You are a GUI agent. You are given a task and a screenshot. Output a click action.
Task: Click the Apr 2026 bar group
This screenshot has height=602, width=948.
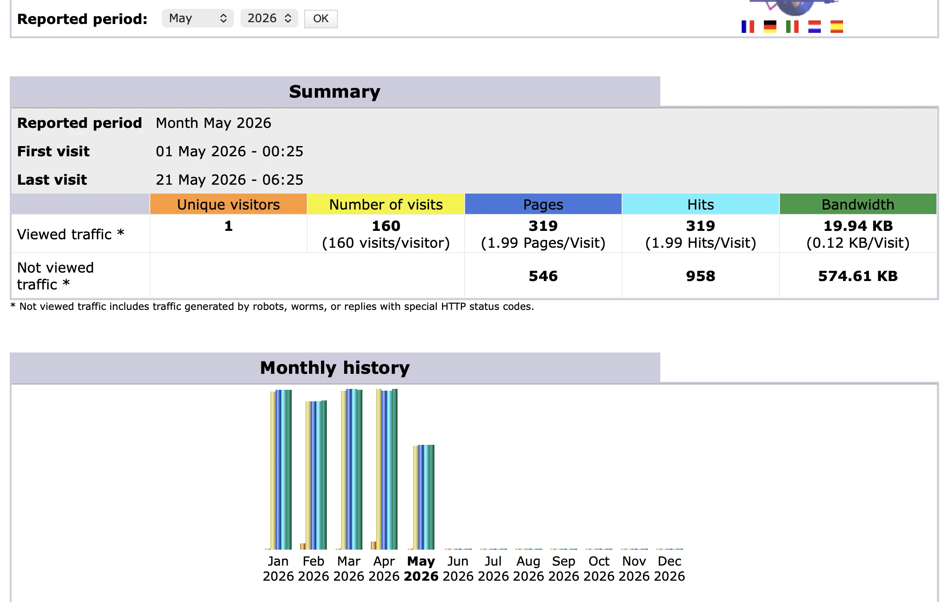click(384, 469)
